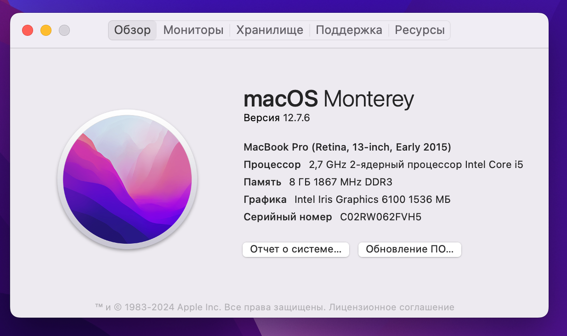Click the gray zoom window button

64,30
